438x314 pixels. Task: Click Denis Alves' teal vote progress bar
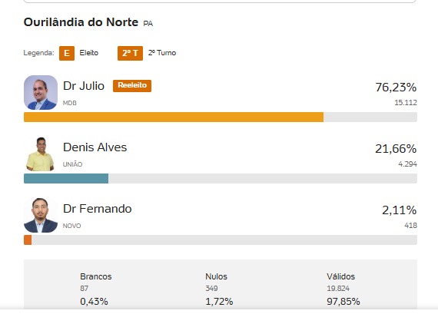[66, 179]
